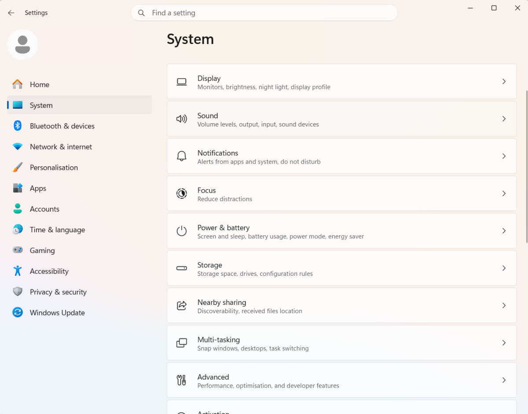Image resolution: width=528 pixels, height=414 pixels.
Task: Click the user profile avatar
Action: 22,44
